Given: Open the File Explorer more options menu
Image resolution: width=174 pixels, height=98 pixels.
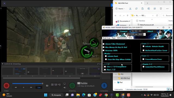Looking at the screenshot, I should (167, 8).
